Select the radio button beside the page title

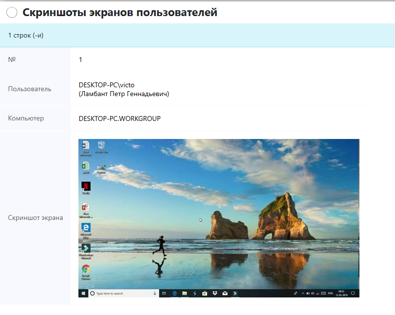click(12, 13)
